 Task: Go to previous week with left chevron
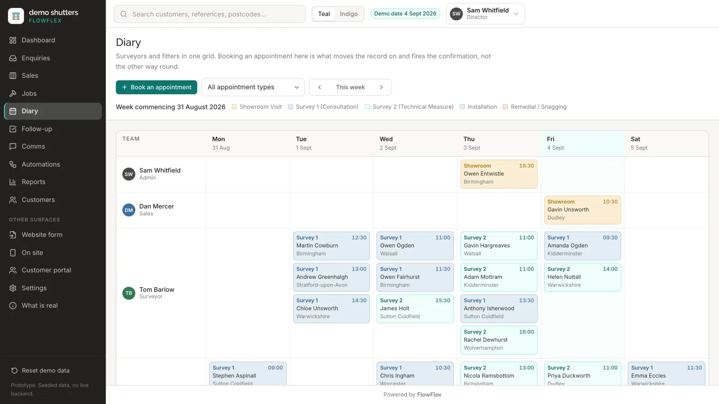[320, 88]
